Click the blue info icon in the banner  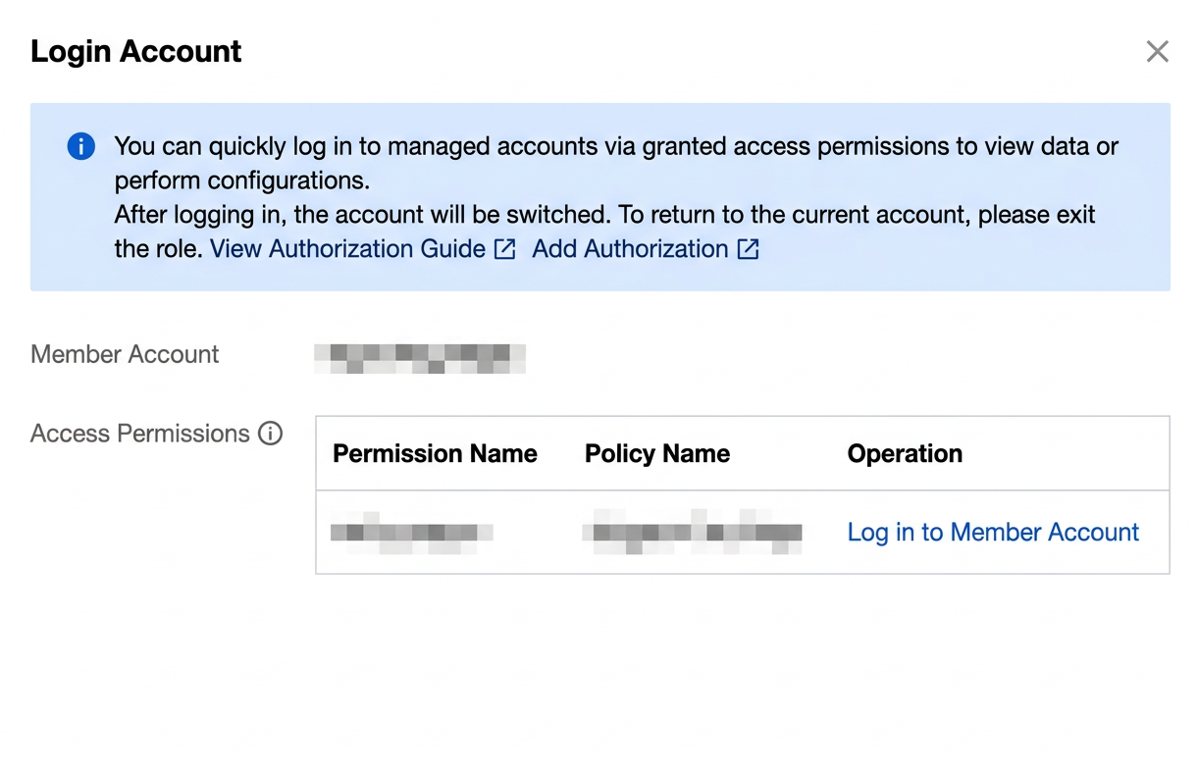[x=80, y=147]
